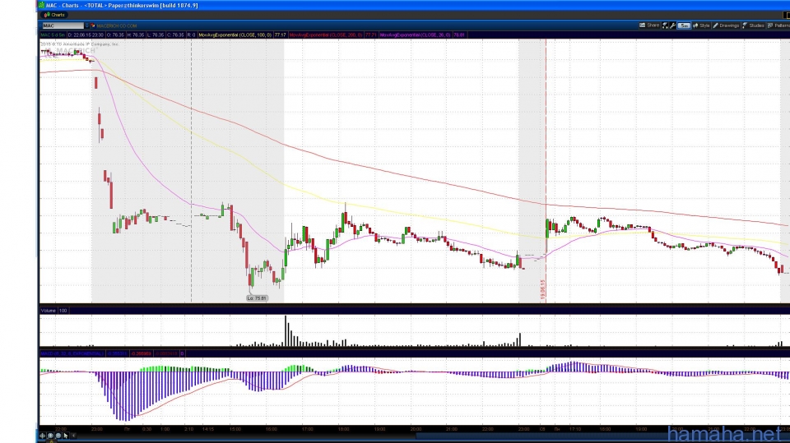Switch to the Charts tab
The height and width of the screenshot is (443, 790).
55,15
